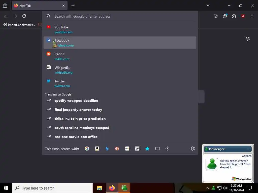Focus the Search with Google address field
This screenshot has width=258, height=193.
[120, 16]
